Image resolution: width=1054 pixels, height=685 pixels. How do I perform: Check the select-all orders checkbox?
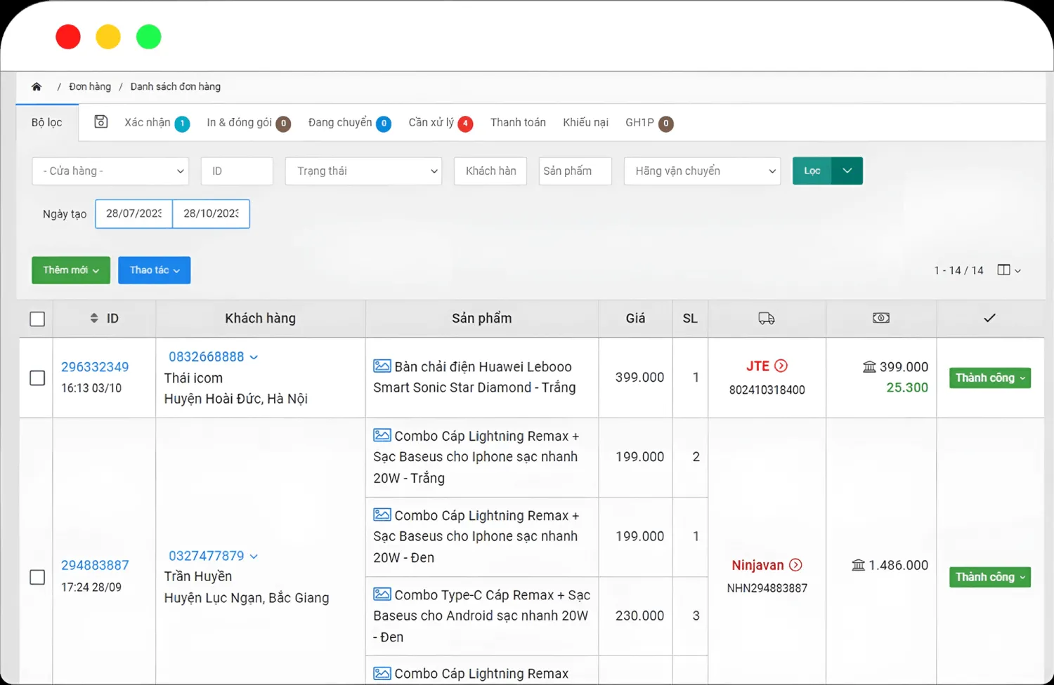click(37, 319)
